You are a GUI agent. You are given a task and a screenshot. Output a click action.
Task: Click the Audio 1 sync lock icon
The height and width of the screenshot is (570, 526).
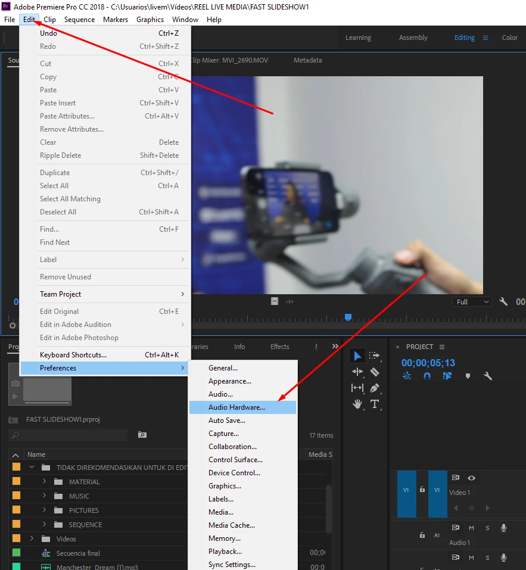pos(456,528)
